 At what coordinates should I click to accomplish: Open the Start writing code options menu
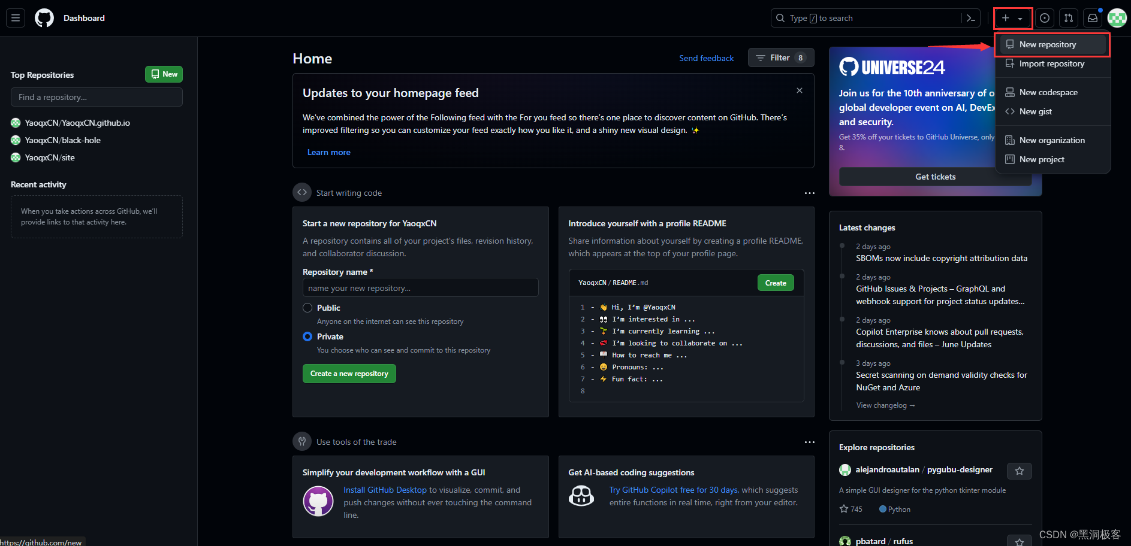(x=809, y=193)
